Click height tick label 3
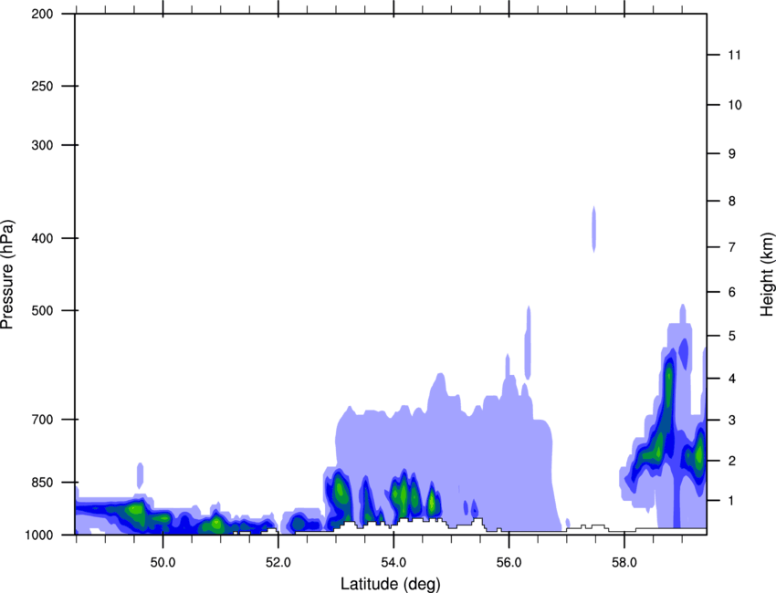 point(732,421)
